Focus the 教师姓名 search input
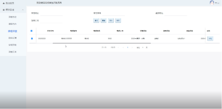Screen dimensions: 222x109 coord(176,13)
